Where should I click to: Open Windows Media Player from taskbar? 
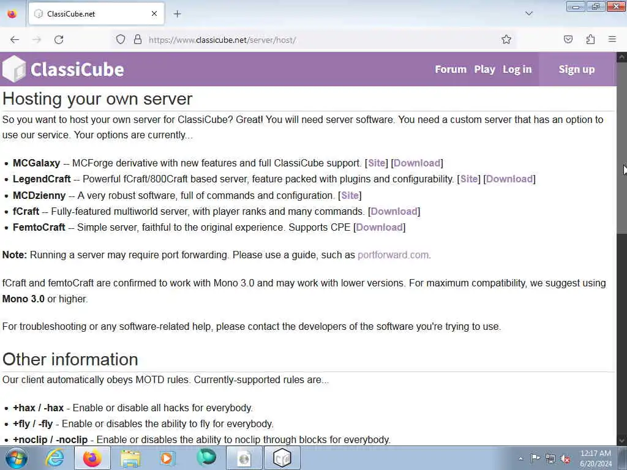pos(168,458)
